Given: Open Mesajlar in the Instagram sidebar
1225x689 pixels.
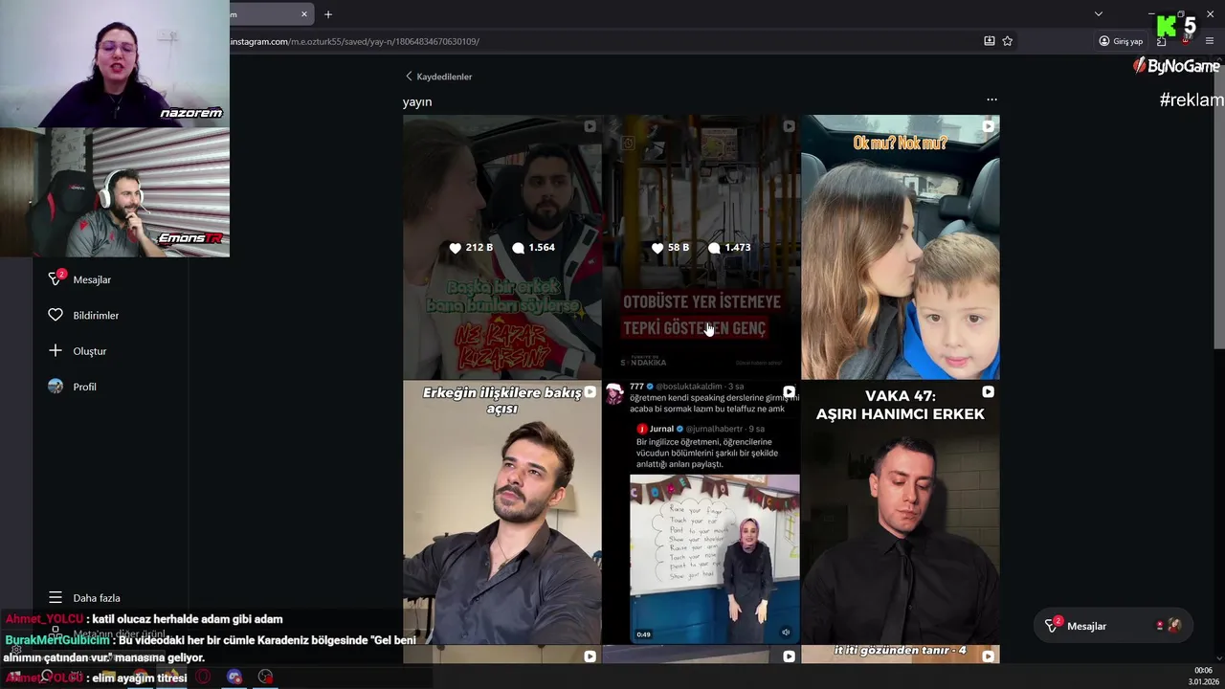Looking at the screenshot, I should point(82,279).
